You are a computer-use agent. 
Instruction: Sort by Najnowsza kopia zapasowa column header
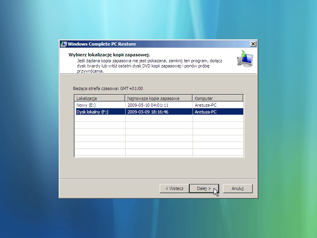(x=159, y=98)
